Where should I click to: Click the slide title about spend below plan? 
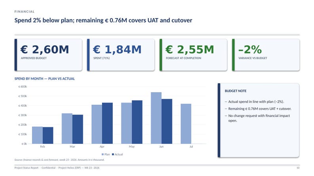pyautogui.click(x=103, y=20)
